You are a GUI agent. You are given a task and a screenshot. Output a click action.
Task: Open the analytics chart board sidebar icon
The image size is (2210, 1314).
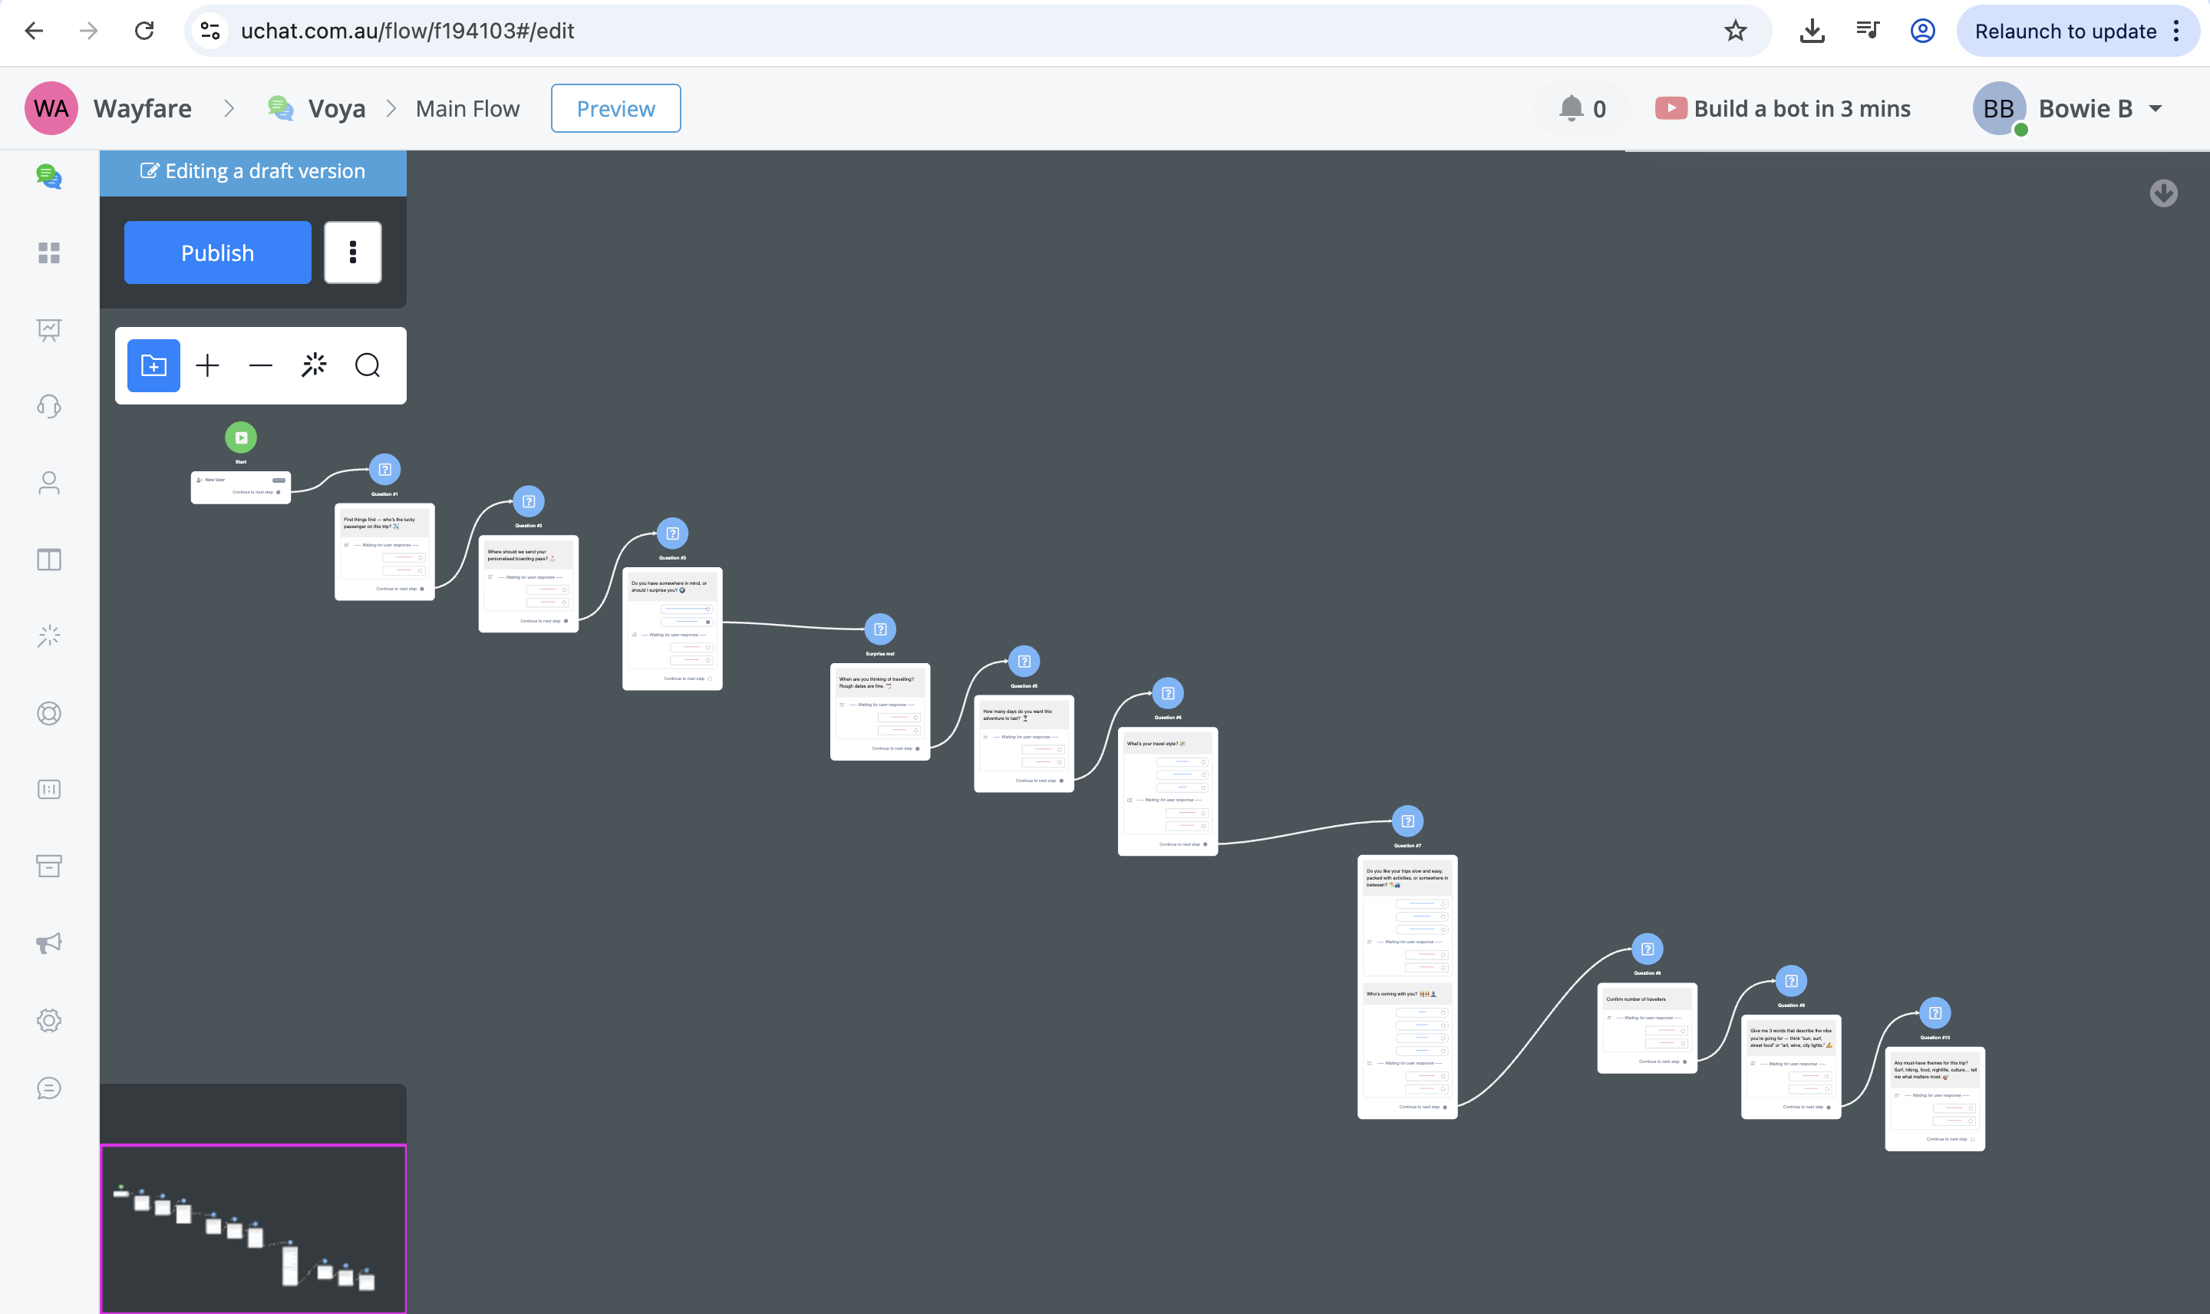(x=48, y=330)
